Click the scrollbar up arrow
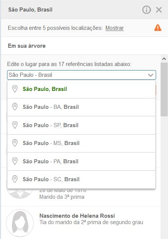 click(164, 59)
